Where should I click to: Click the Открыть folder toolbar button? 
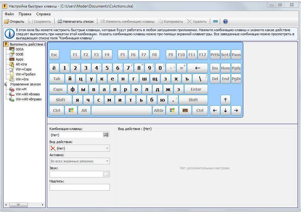(x=14, y=22)
